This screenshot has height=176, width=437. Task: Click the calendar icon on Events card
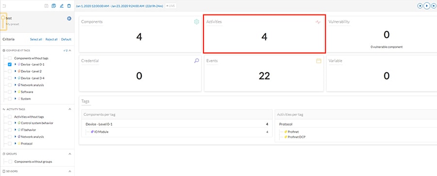pos(319,61)
